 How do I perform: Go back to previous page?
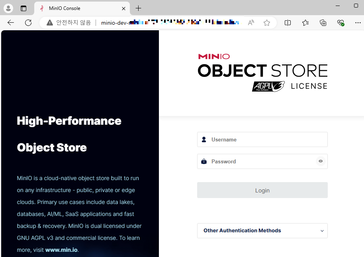coord(11,23)
